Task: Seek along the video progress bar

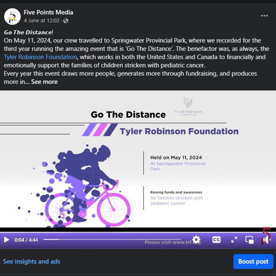Action: 111,239
